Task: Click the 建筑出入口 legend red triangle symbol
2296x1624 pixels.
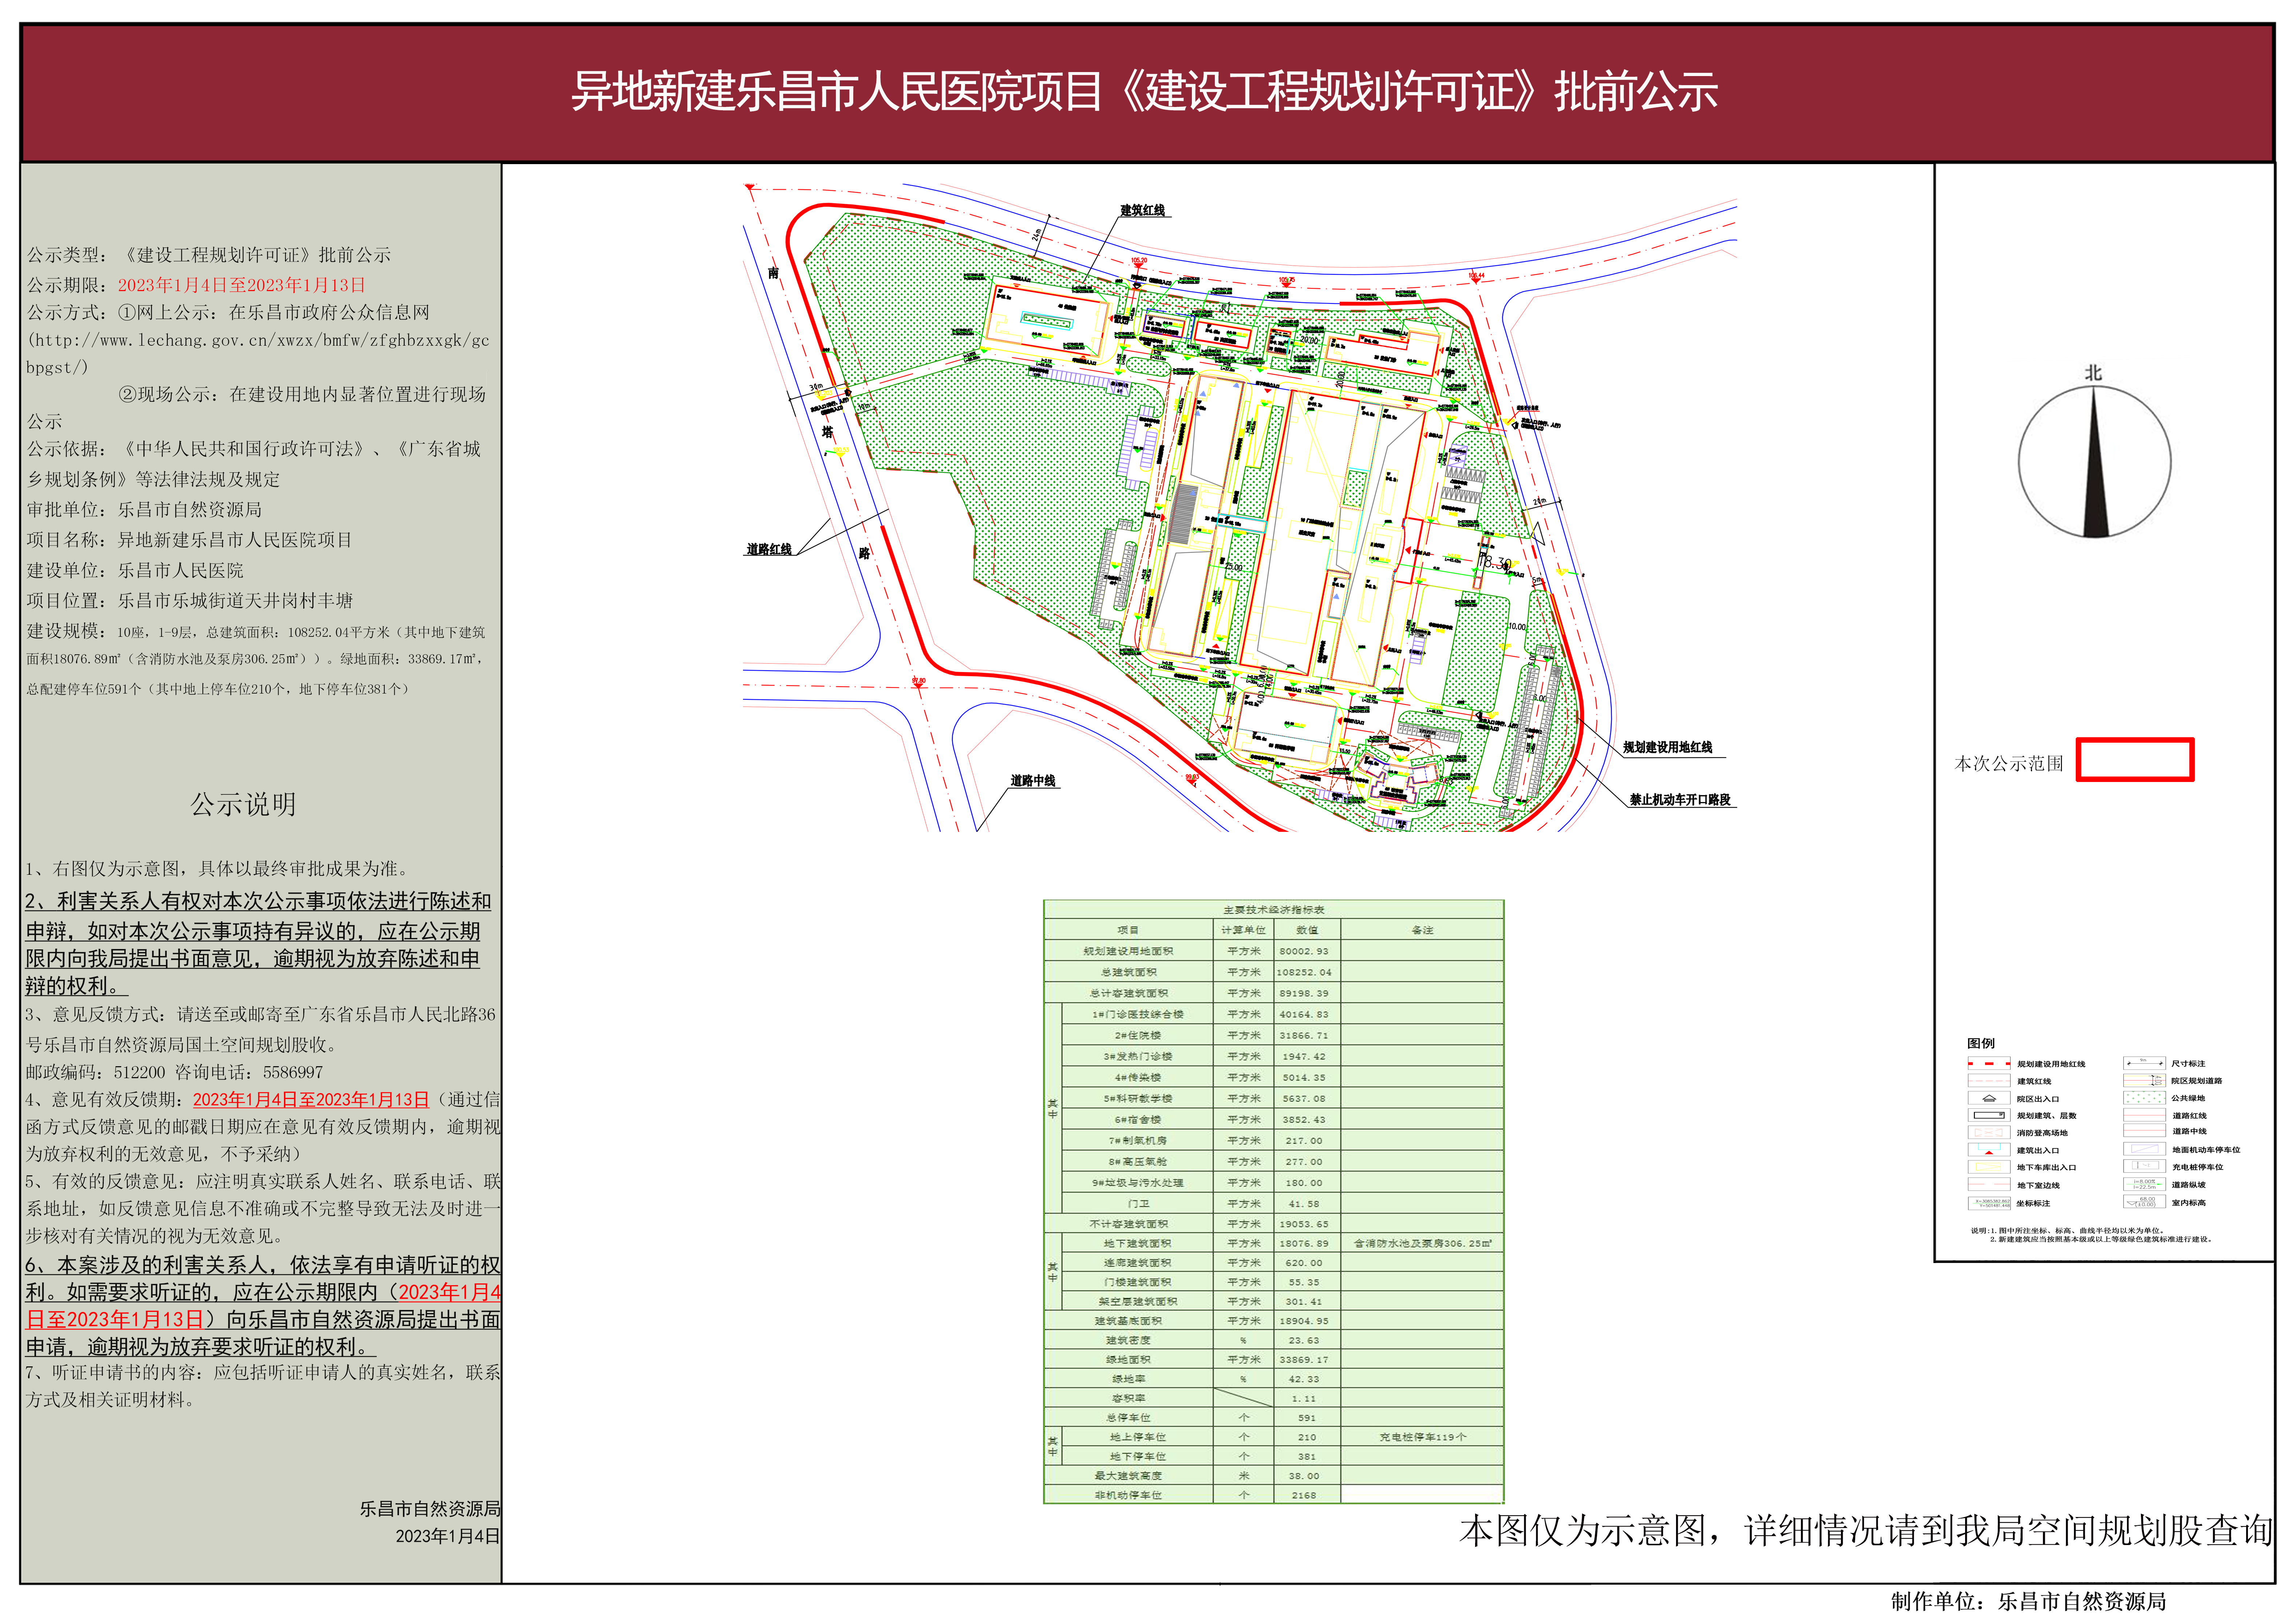Action: (1989, 1150)
